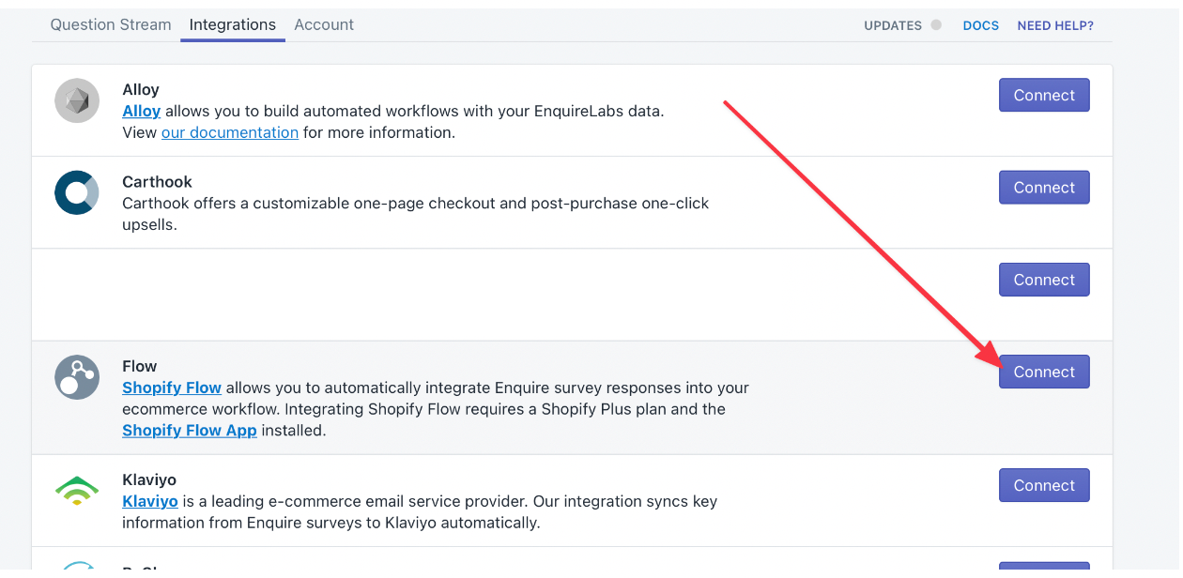Connect the Alloy integration

pyautogui.click(x=1044, y=95)
